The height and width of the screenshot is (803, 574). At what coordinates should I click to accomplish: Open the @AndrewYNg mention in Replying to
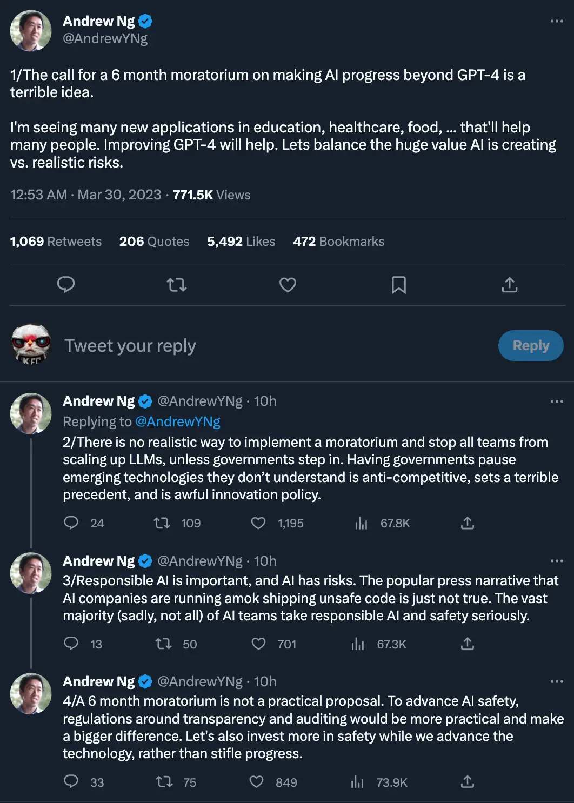(178, 421)
